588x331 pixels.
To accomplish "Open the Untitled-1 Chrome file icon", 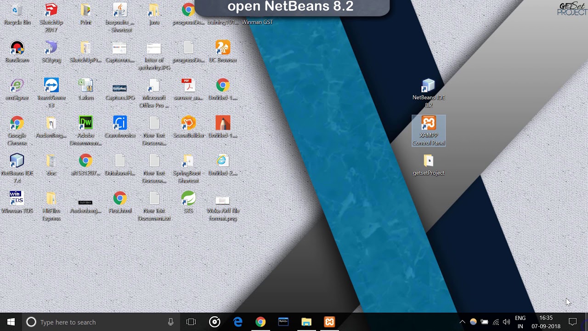I will pos(222,89).
